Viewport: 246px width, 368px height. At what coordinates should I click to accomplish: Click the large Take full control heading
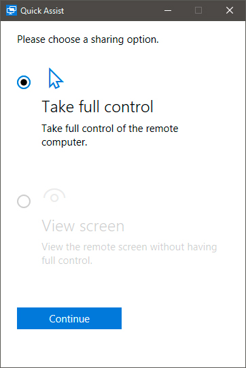point(98,107)
